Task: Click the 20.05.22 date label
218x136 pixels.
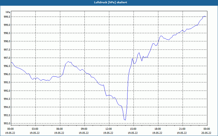Action: coord(206,133)
